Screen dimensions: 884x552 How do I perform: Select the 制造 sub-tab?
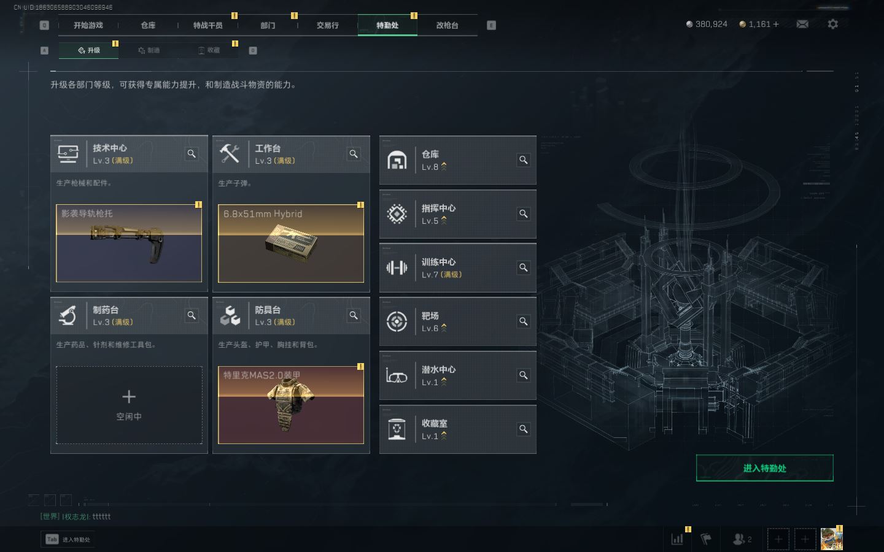coord(149,50)
